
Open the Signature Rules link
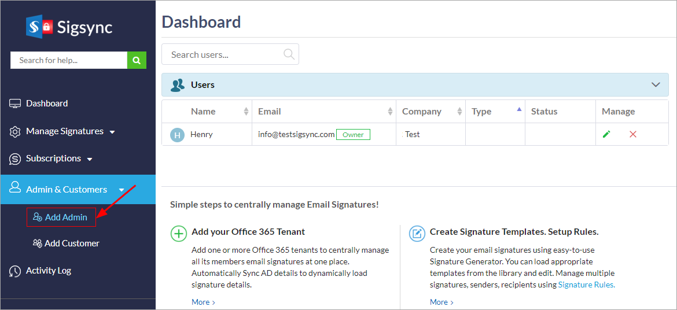point(586,285)
